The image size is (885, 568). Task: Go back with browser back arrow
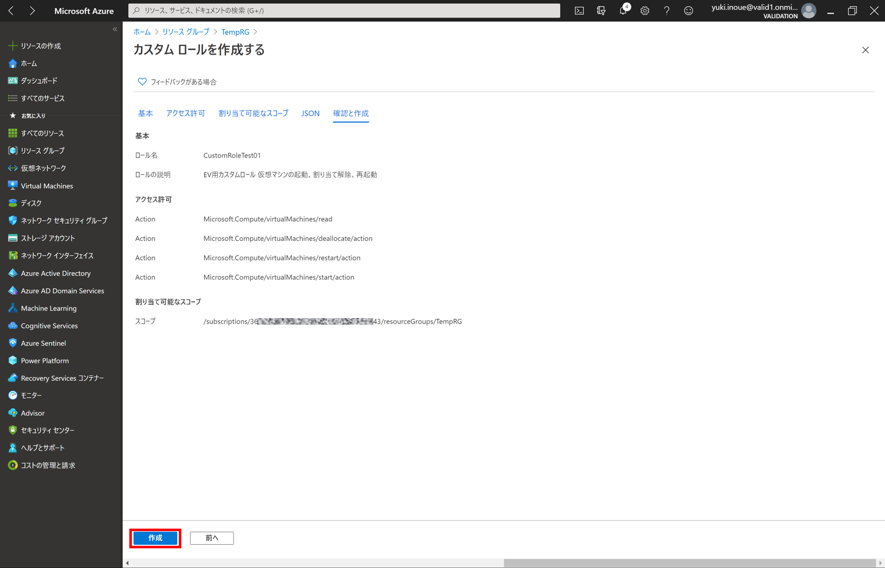click(x=11, y=11)
